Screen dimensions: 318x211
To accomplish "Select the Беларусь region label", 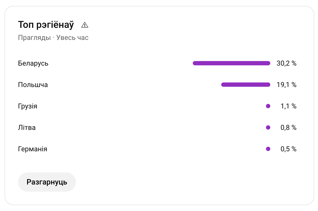I will point(33,63).
